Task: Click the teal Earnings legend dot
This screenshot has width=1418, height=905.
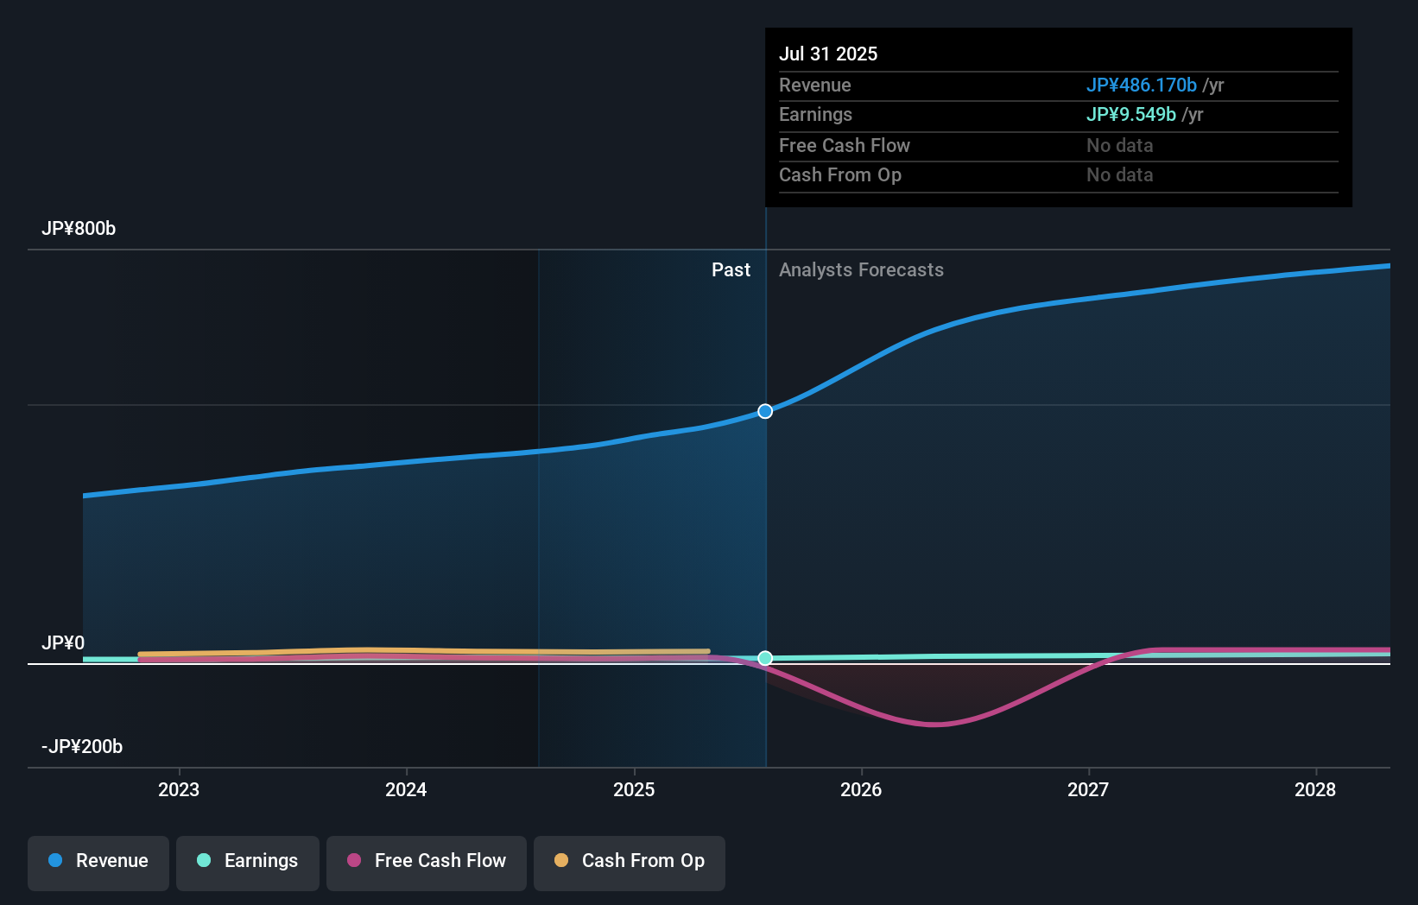Action: (x=202, y=861)
